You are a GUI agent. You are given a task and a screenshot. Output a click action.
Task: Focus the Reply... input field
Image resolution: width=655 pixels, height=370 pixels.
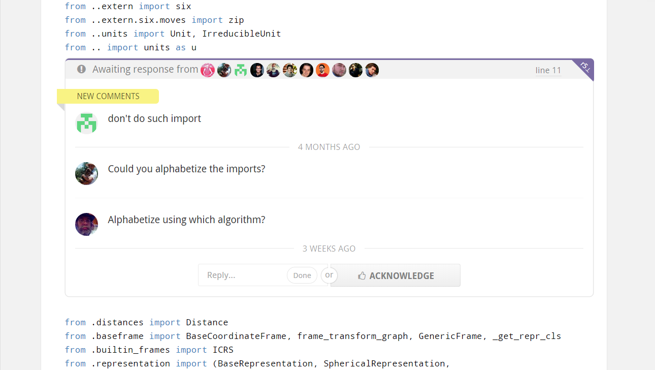(x=243, y=275)
